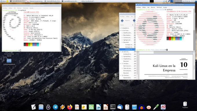
Task: Click the previous page up arrow
Action: coord(122,21)
